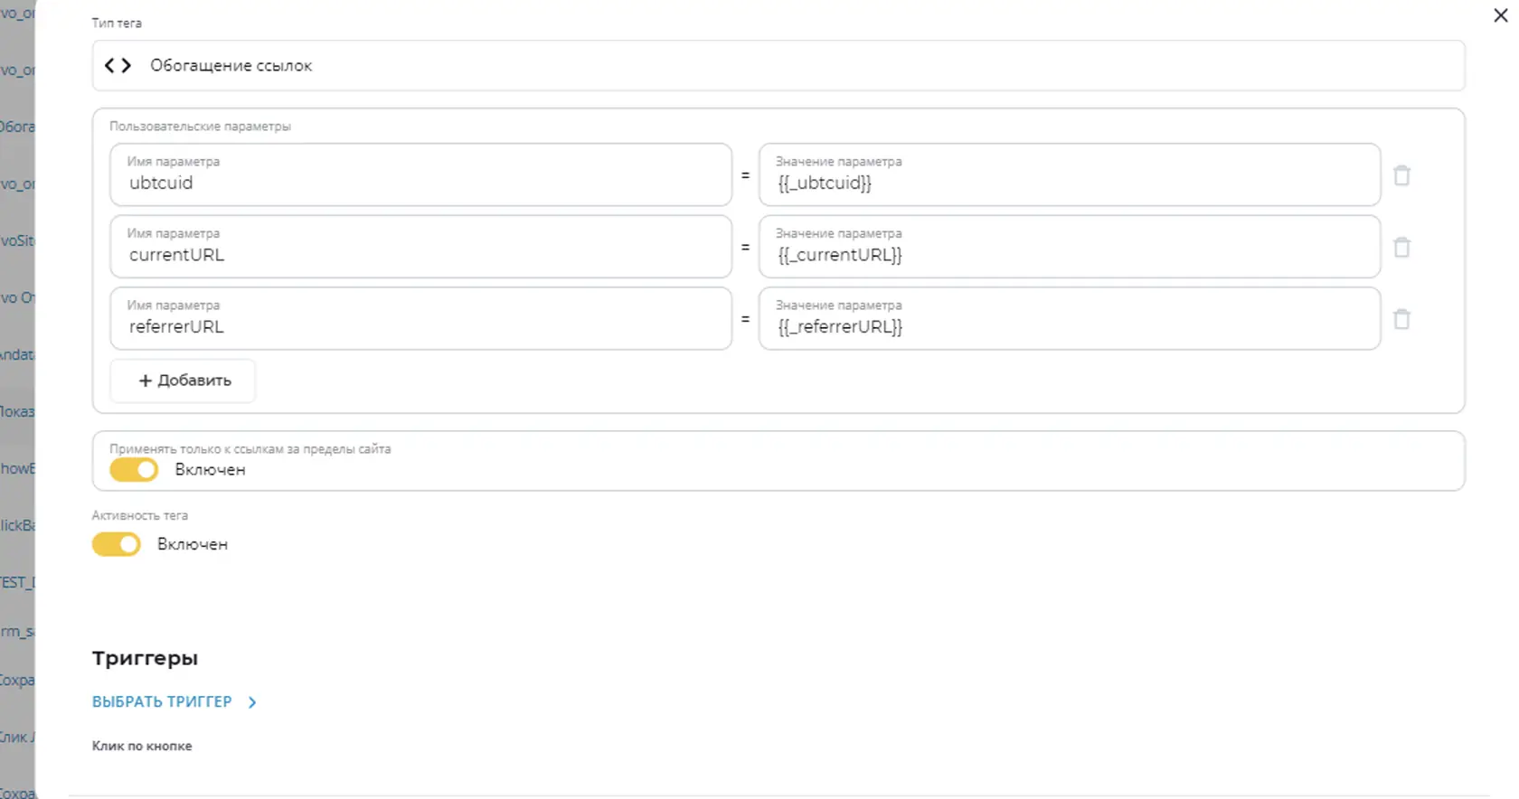
Task: Click the plus icon on Добавить button
Action: pyautogui.click(x=145, y=381)
